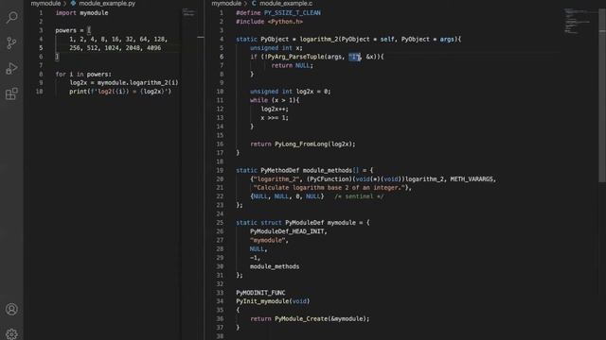This screenshot has width=606, height=340.
Task: Click 'PyInit_mymodule(void)' line
Action: coord(273,301)
